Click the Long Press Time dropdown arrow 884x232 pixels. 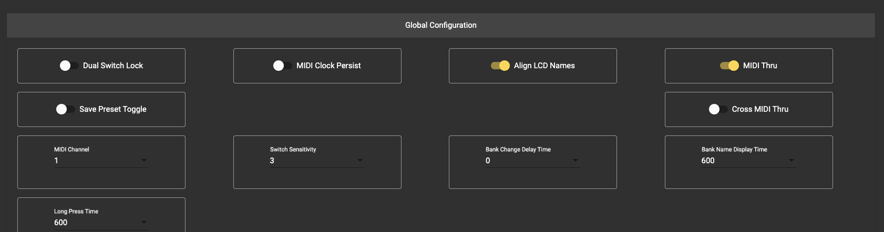tap(144, 223)
